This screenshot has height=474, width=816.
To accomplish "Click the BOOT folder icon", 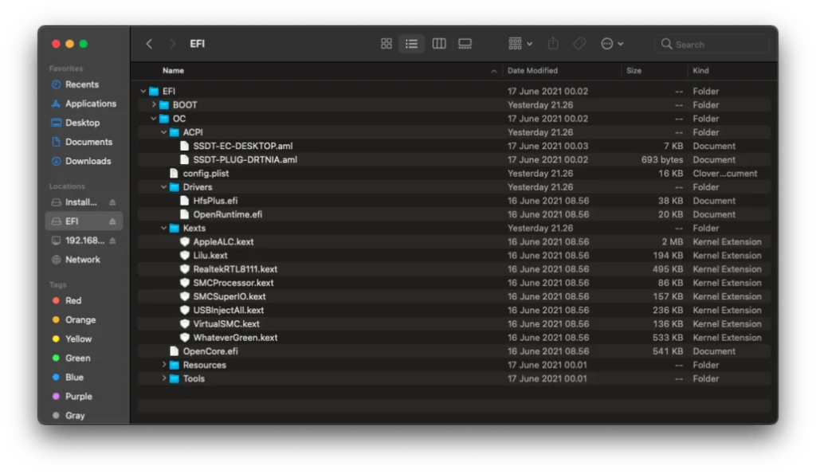I will 164,104.
